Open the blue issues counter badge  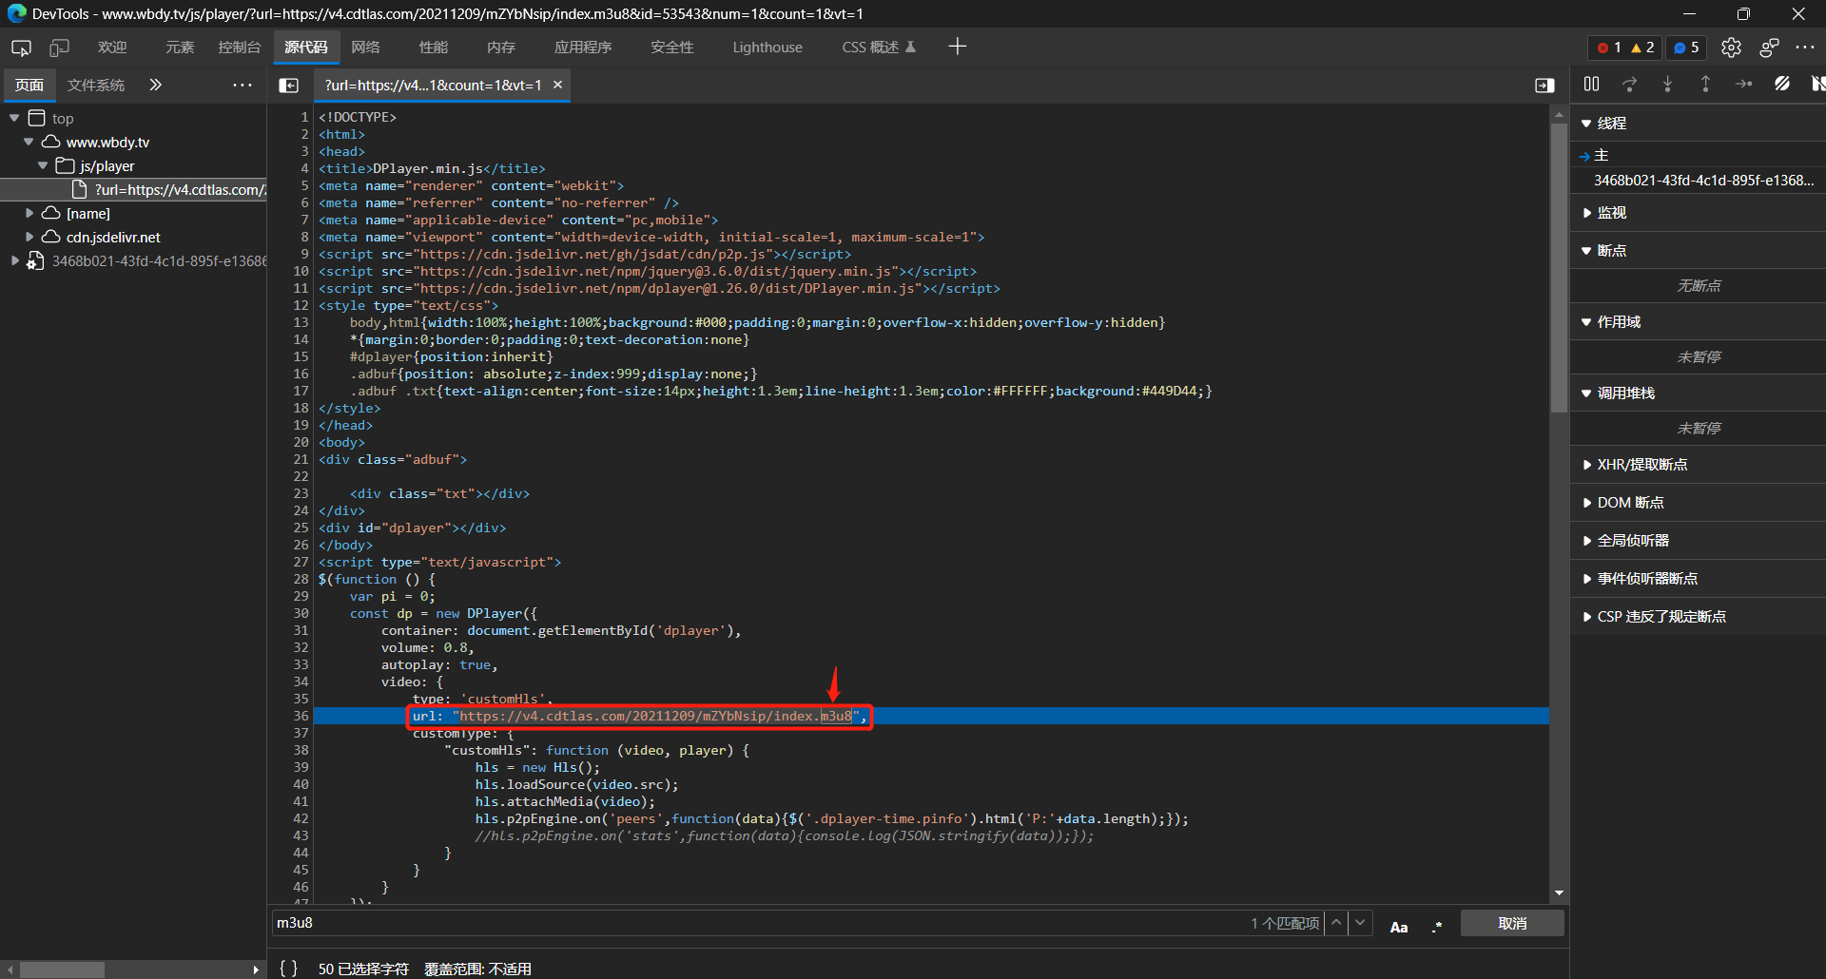pyautogui.click(x=1686, y=48)
